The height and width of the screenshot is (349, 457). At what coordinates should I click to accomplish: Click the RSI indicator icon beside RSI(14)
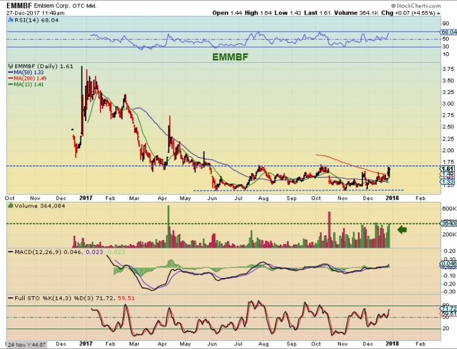click(x=11, y=20)
